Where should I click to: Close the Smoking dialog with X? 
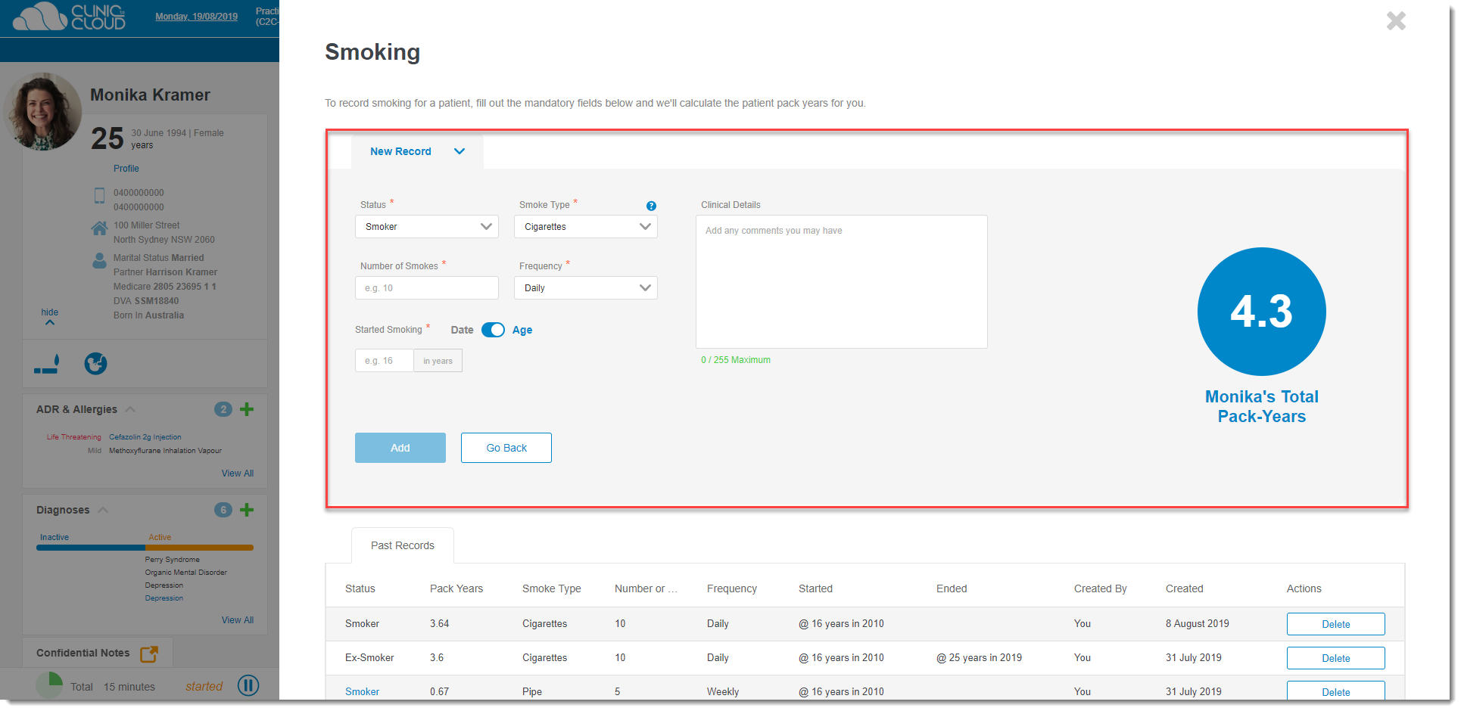pyautogui.click(x=1396, y=20)
